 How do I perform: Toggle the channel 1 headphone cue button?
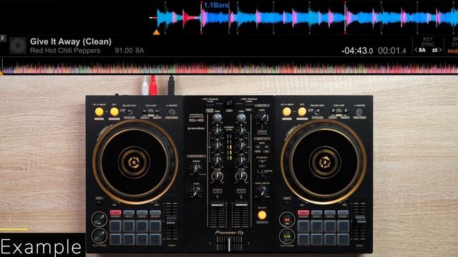[x=217, y=191]
